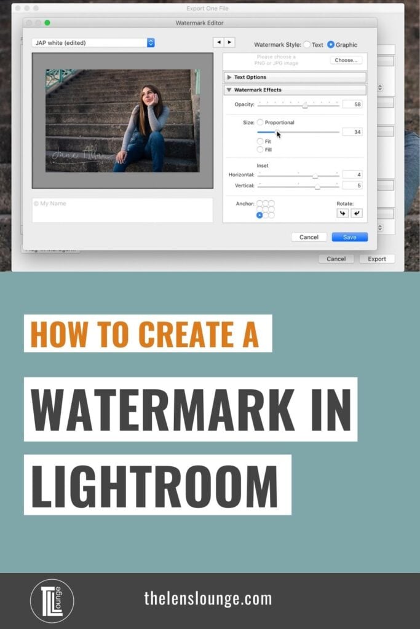Edit the Size value field showing 34
The width and height of the screenshot is (420, 629).
pyautogui.click(x=352, y=132)
